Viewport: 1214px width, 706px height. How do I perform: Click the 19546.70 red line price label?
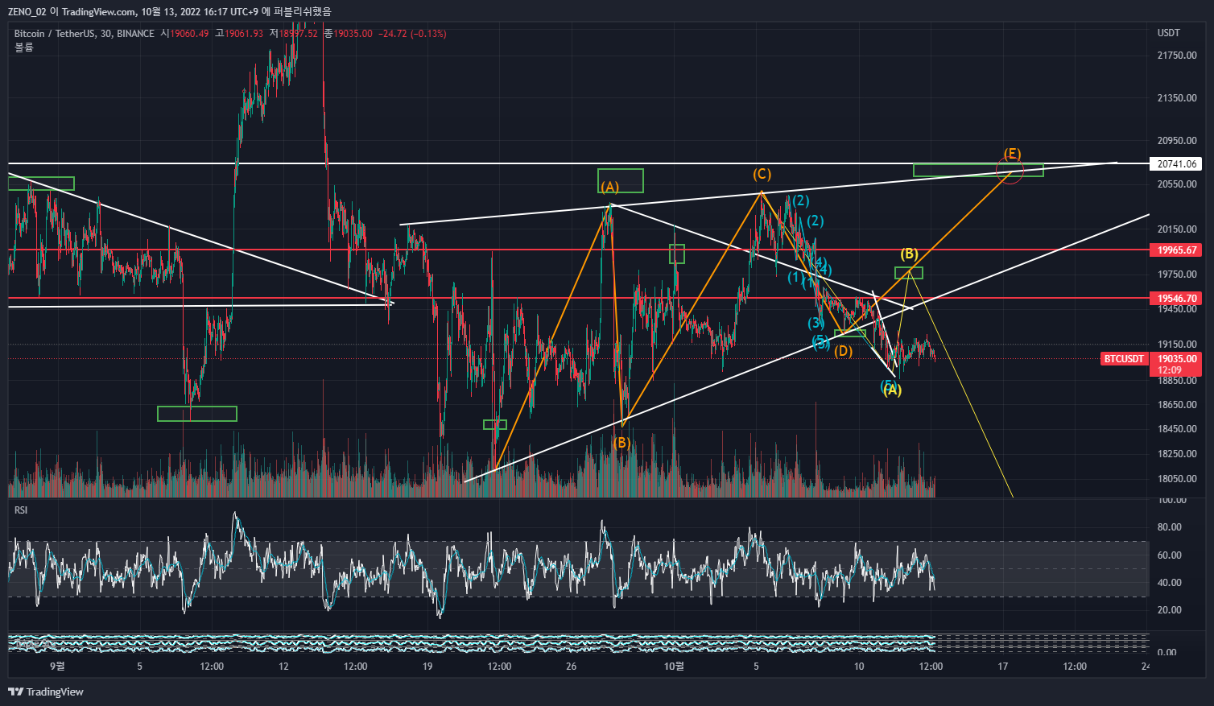(1177, 299)
